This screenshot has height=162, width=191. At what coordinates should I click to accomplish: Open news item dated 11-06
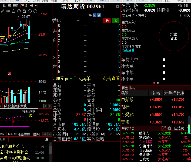point(22,152)
